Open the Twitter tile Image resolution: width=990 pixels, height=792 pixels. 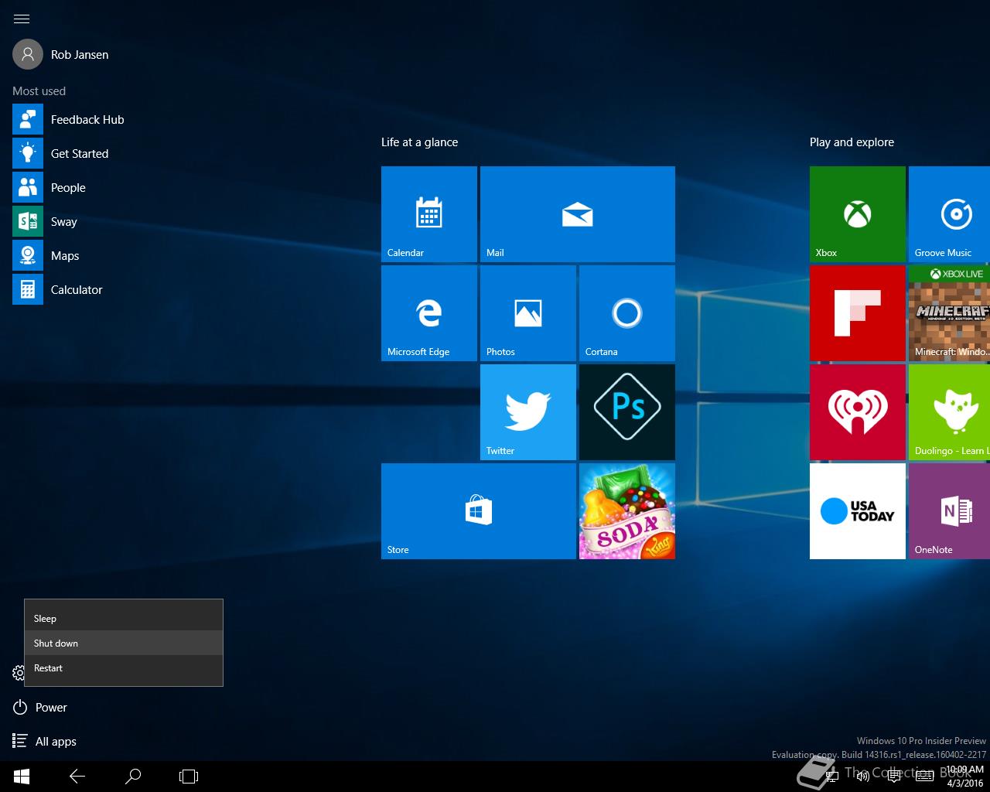click(x=528, y=412)
